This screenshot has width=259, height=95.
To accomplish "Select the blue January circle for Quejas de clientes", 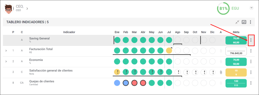I will [x=117, y=83].
